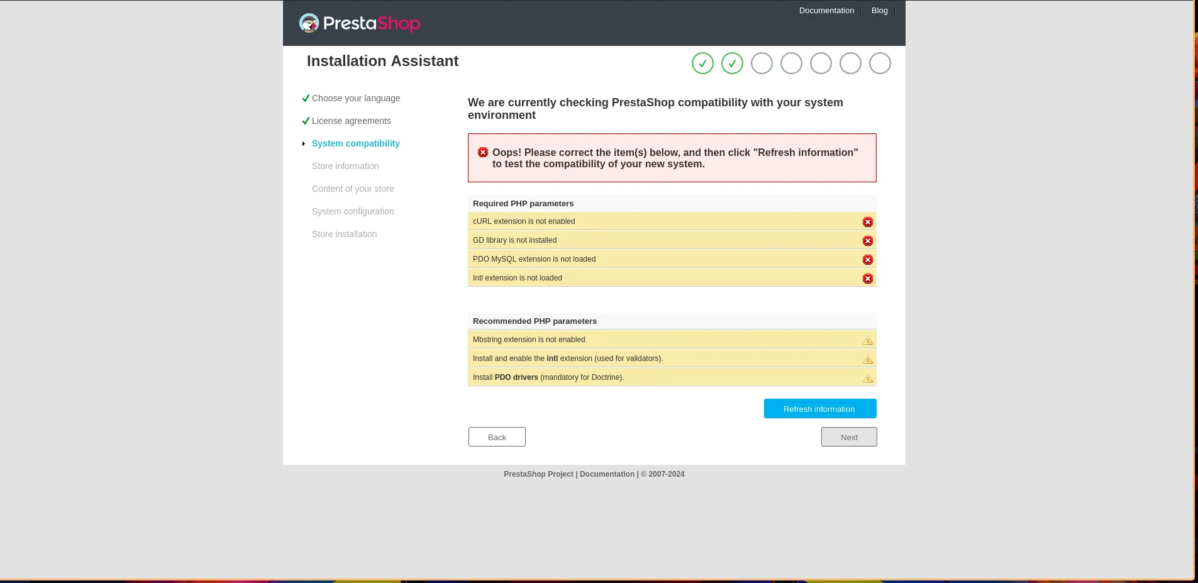The width and height of the screenshot is (1198, 583).
Task: Click 'Install and enable the intl extension' text
Action: (568, 358)
